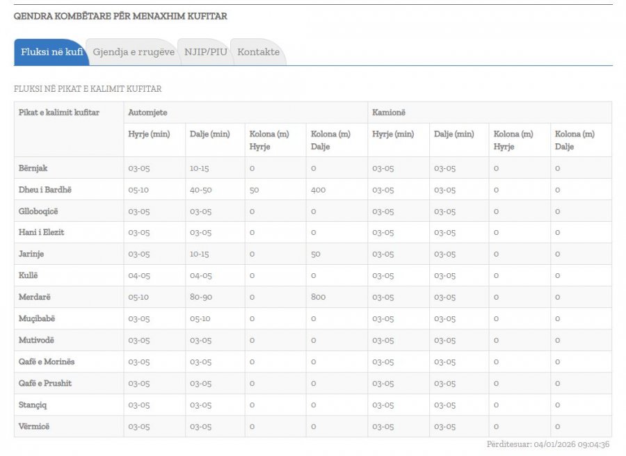Click the Qendra Kombëtare për Menaxhim Kufitar heading

click(x=120, y=16)
